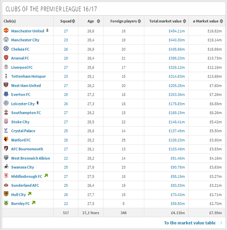Click the Arsenal FC crest icon

pyautogui.click(x=6, y=58)
